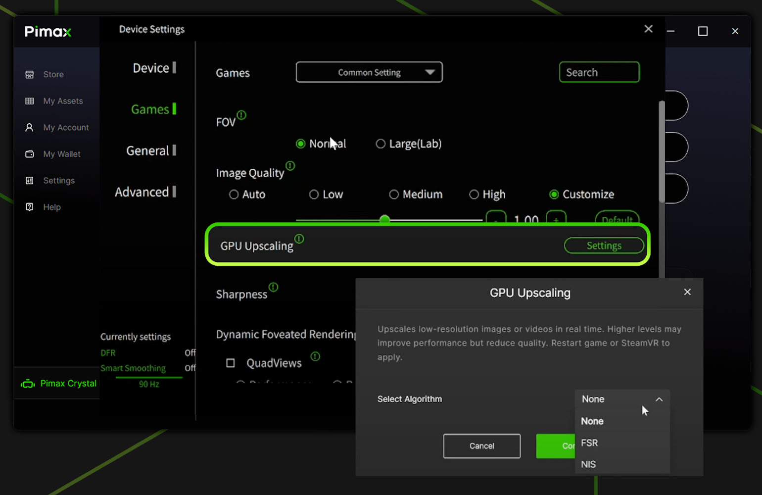The image size is (762, 495).
Task: Click the My Account person icon
Action: [x=30, y=128]
